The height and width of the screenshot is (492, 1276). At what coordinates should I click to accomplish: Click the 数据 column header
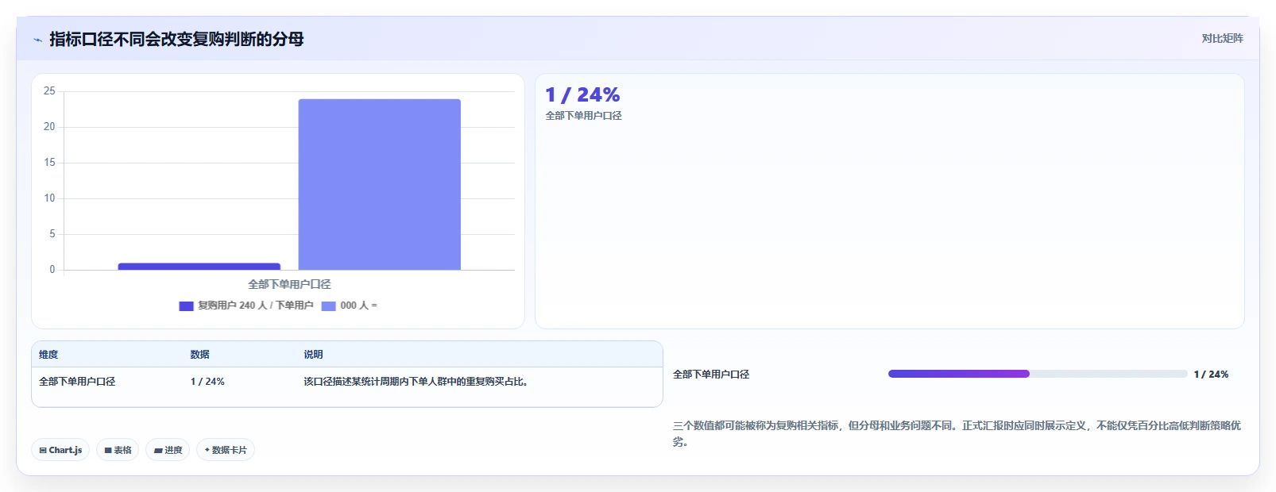click(199, 355)
